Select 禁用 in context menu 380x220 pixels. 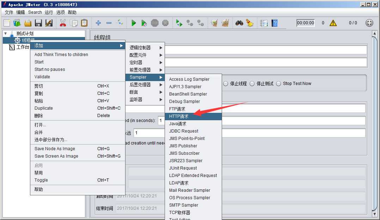[x=78, y=173]
